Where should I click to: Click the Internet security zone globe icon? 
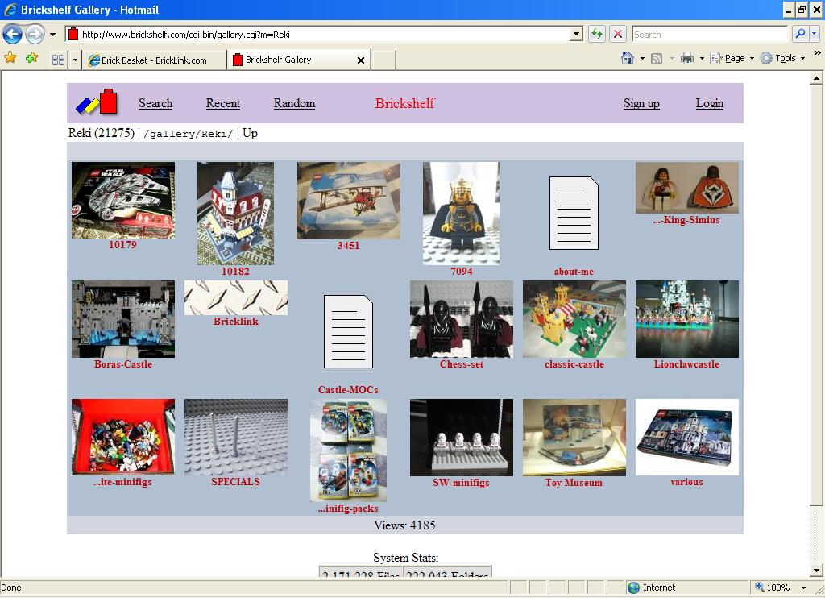click(633, 588)
